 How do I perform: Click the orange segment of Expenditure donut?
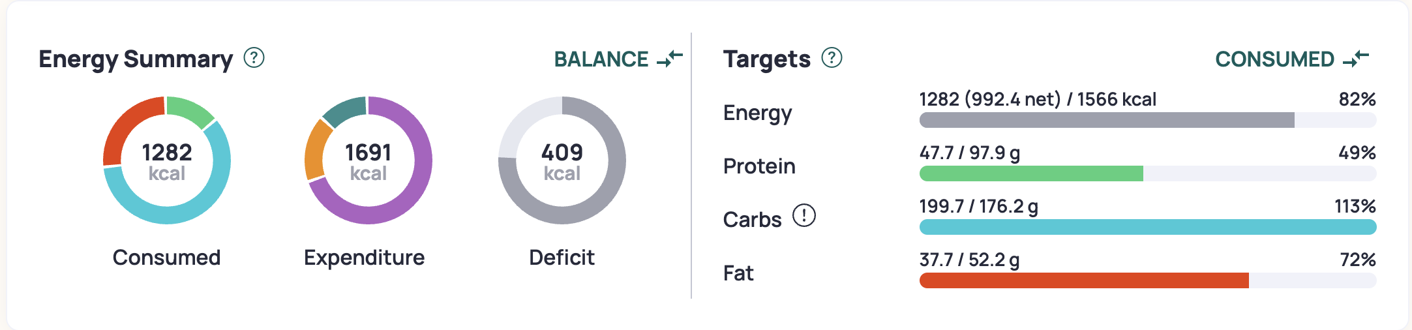coord(314,151)
